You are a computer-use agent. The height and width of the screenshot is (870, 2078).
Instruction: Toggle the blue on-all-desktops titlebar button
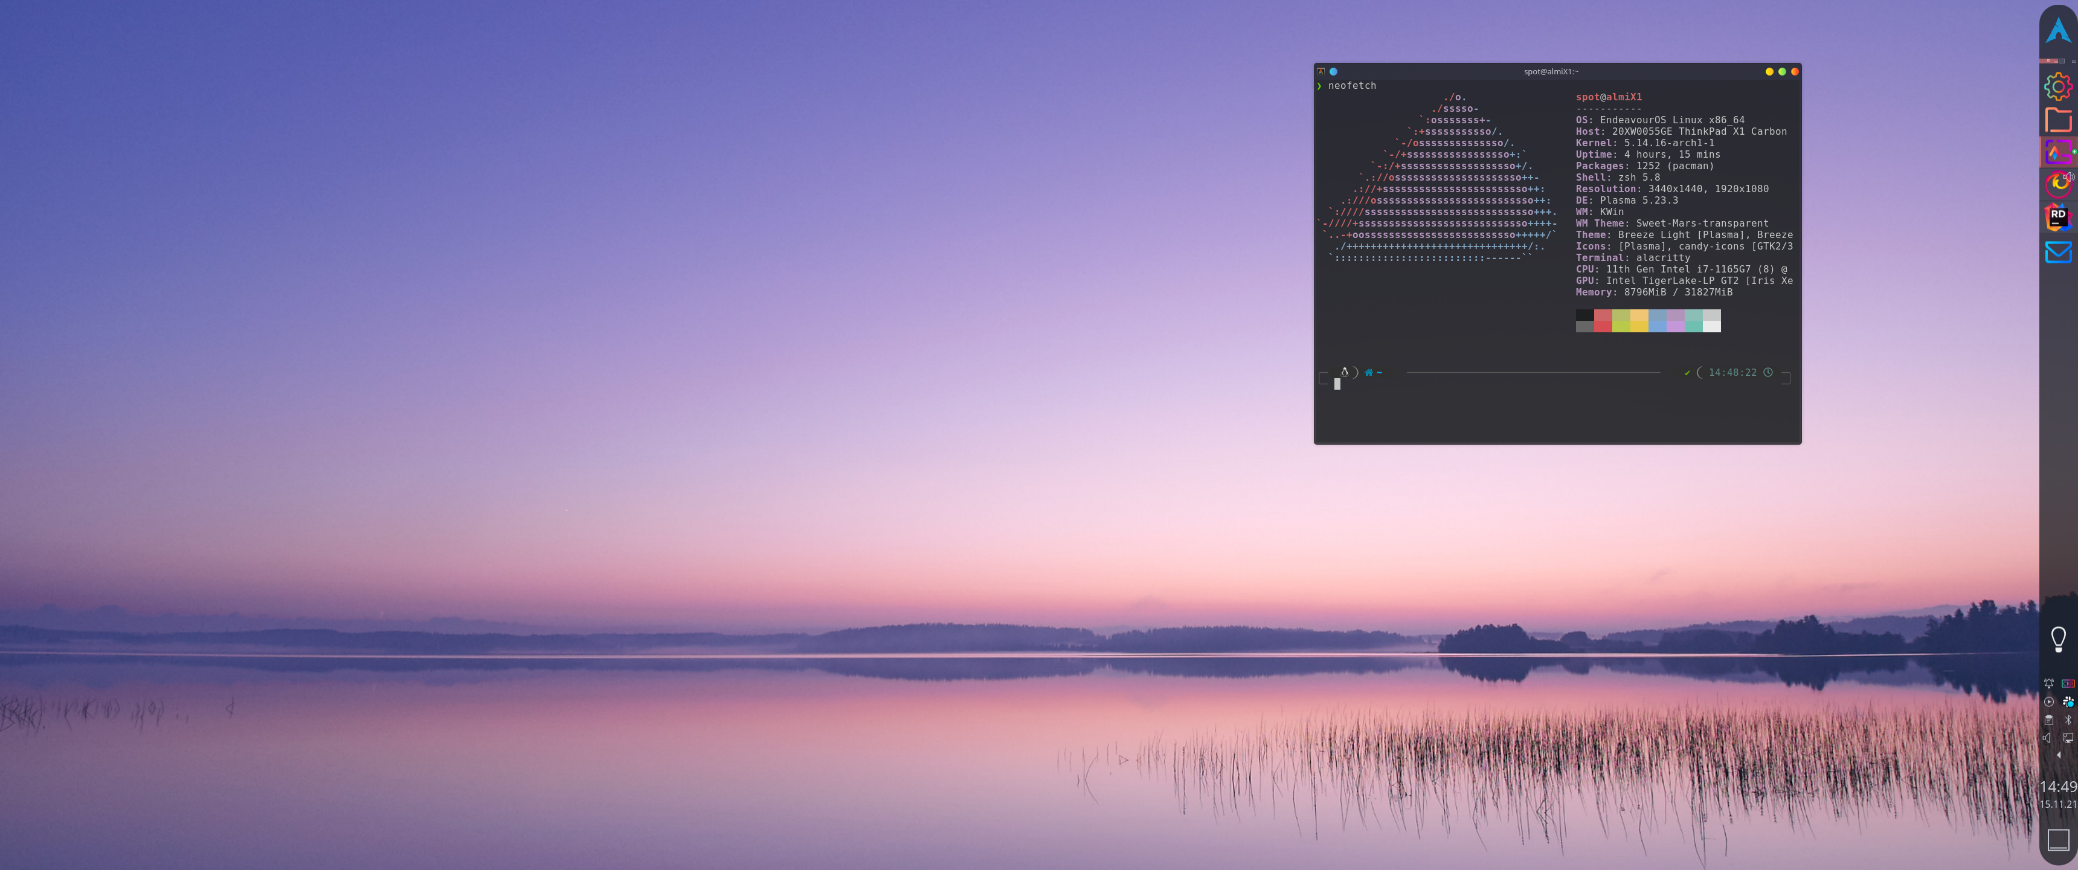pyautogui.click(x=1333, y=72)
